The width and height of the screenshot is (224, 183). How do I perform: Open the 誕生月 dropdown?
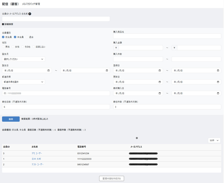pos(24,59)
